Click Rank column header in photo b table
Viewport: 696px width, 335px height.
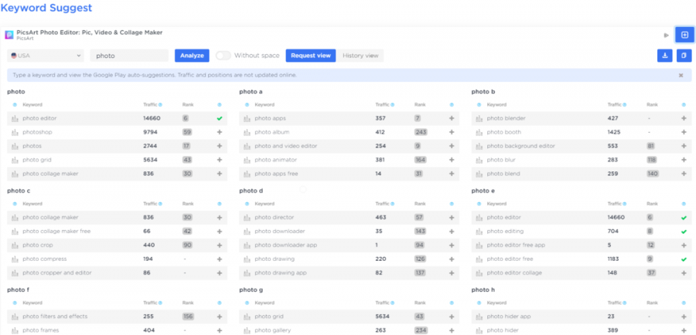tap(652, 105)
